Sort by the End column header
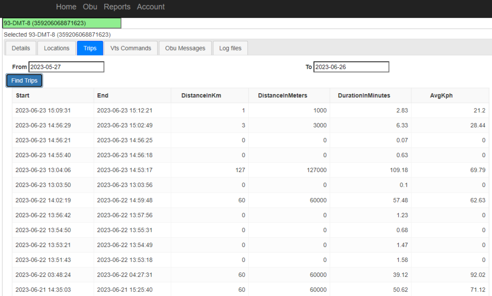The height and width of the screenshot is (296, 492). [x=102, y=96]
